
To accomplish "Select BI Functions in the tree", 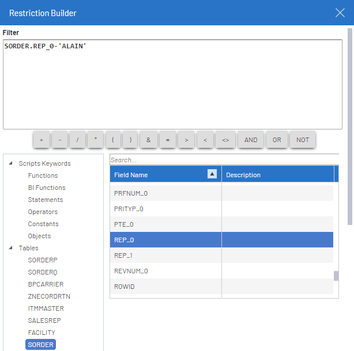I will [47, 188].
